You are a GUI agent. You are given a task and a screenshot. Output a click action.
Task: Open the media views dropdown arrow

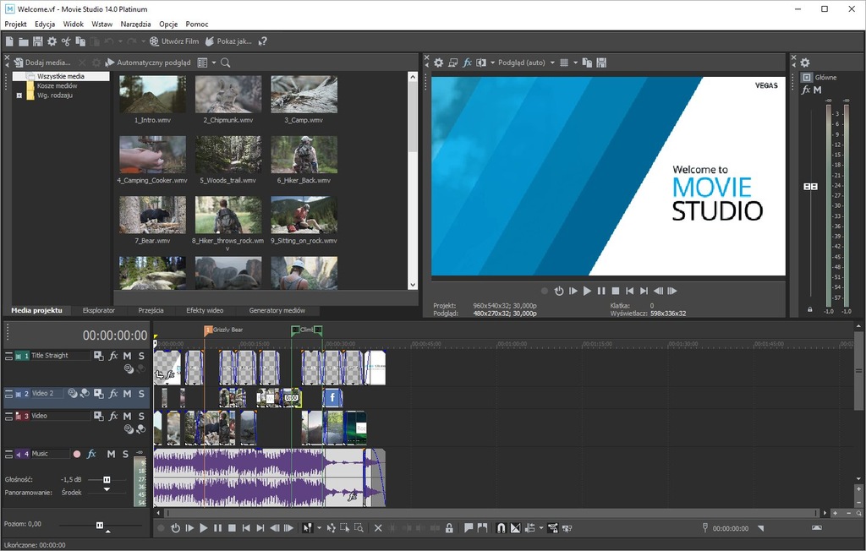point(214,63)
